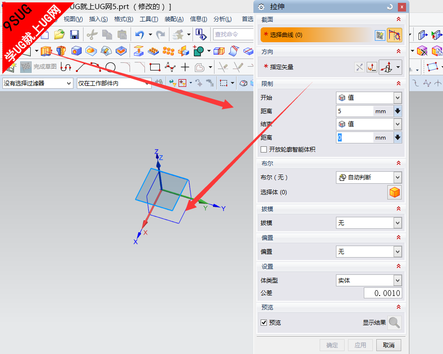Open end distance arrow options button
The width and height of the screenshot is (443, 354).
point(398,138)
